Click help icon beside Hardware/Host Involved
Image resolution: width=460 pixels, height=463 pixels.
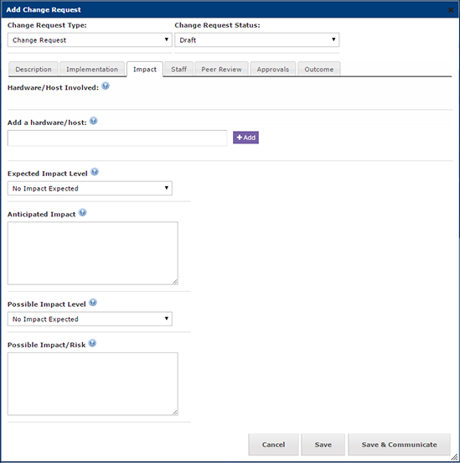click(106, 86)
